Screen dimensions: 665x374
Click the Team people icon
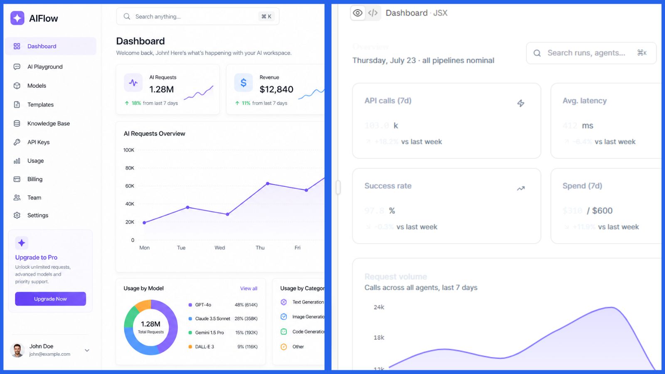pos(17,197)
